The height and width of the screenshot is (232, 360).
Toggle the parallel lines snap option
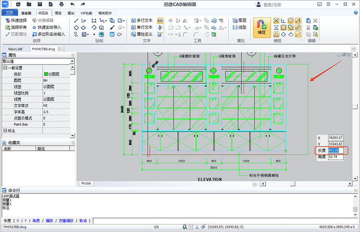(298, 28)
